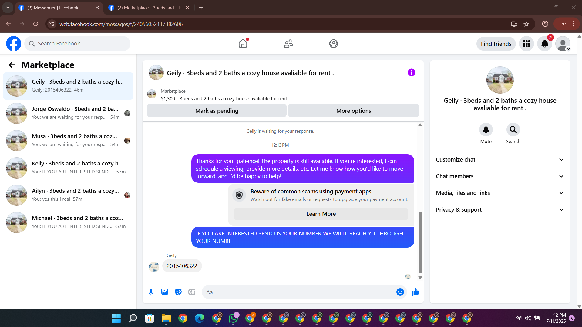The width and height of the screenshot is (582, 327).
Task: Click the Search Facebook field
Action: pyautogui.click(x=77, y=44)
